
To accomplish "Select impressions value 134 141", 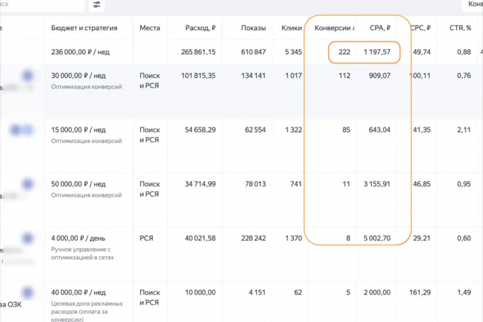I will point(253,76).
